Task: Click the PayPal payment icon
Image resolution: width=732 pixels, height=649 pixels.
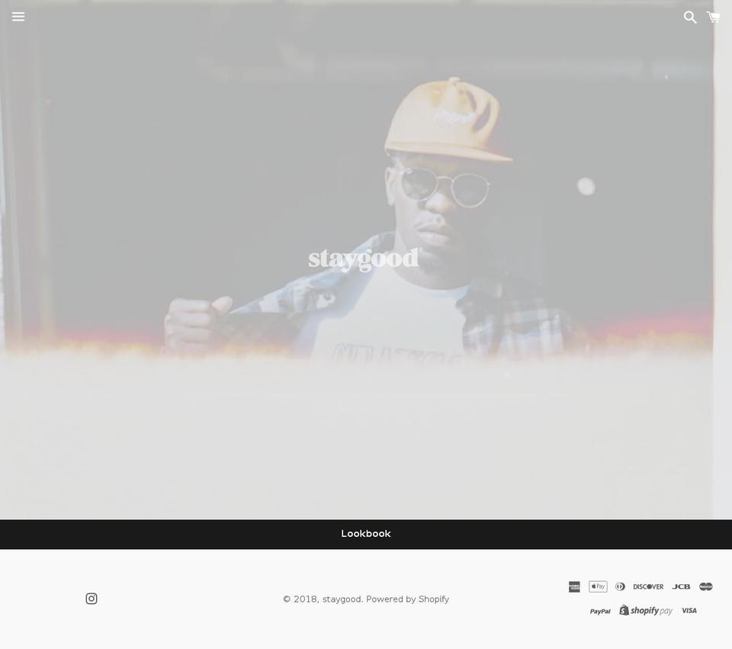Action: click(x=600, y=611)
